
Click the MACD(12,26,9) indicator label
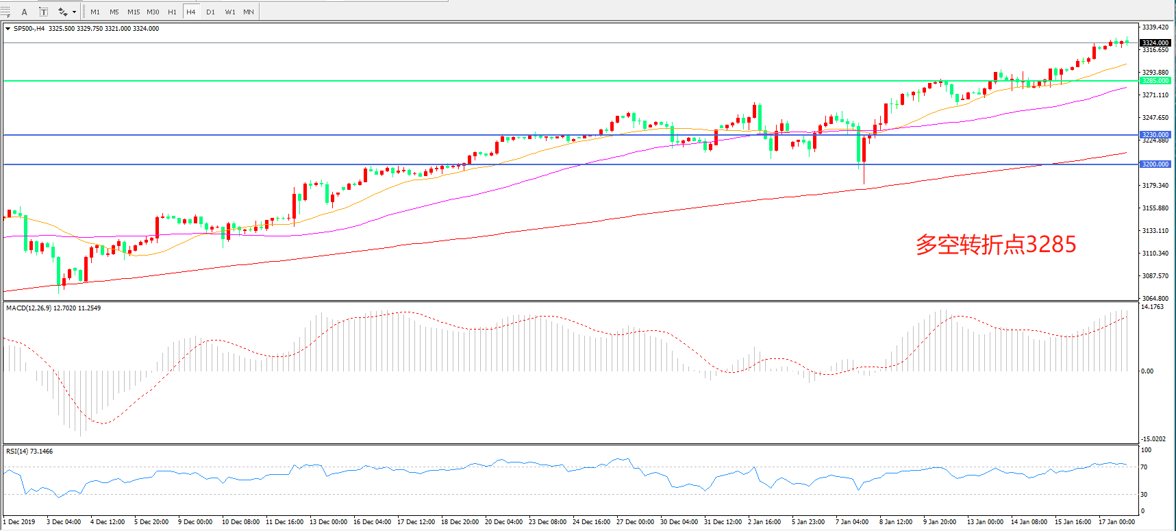[53, 308]
